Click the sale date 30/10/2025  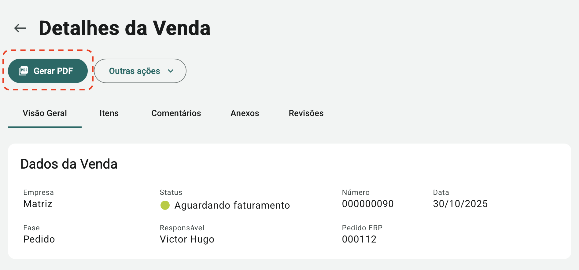pos(460,204)
